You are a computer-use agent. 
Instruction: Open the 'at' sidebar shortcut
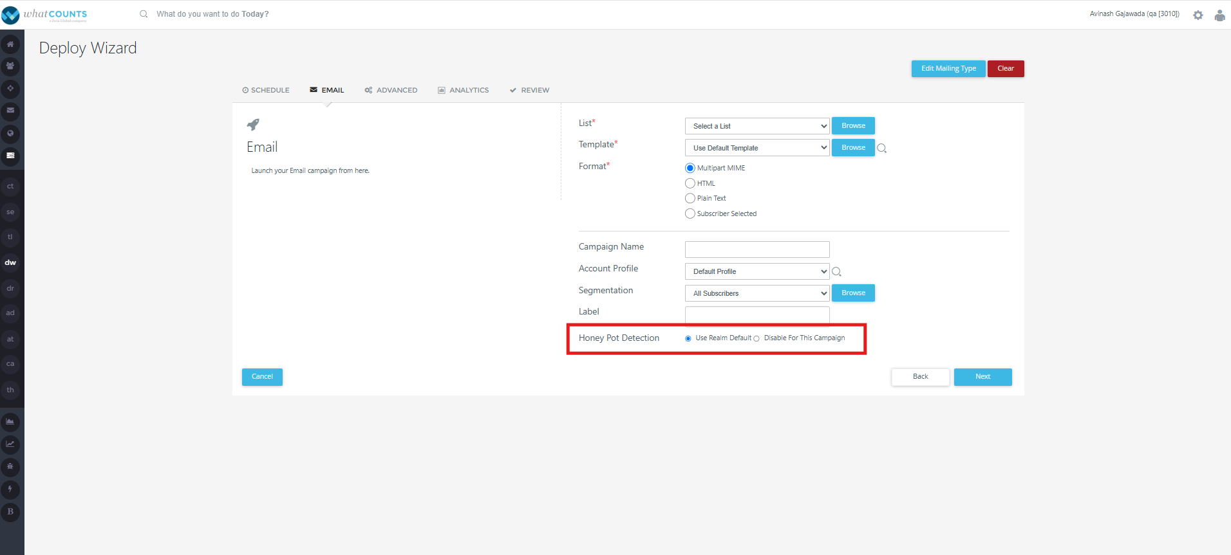[10, 340]
